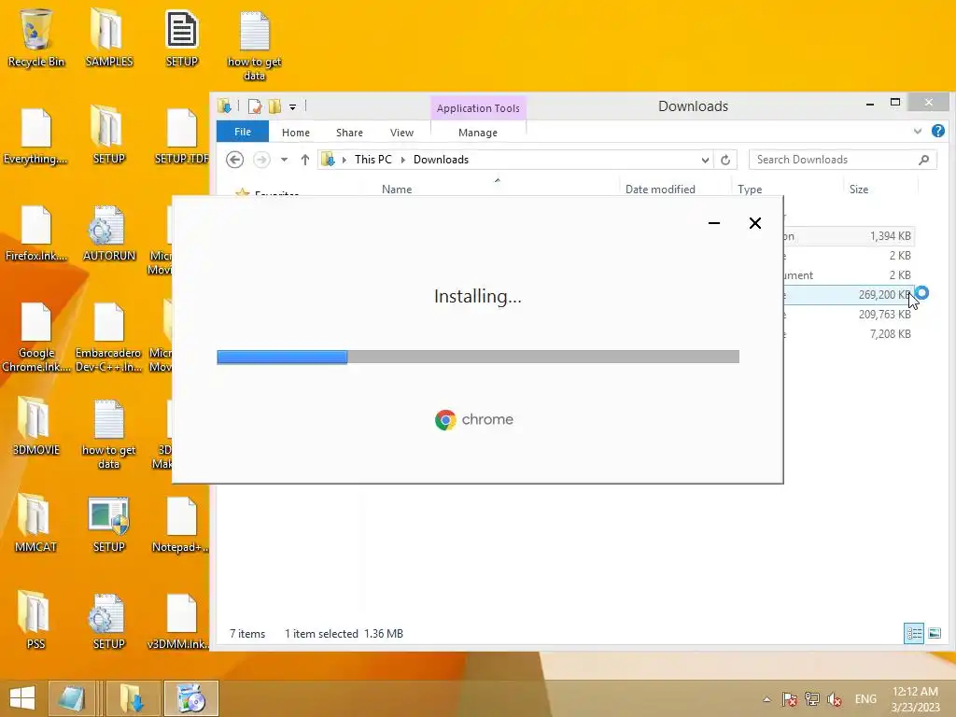Image resolution: width=956 pixels, height=717 pixels.
Task: Open the Manage ribbon tab
Action: [x=478, y=133]
